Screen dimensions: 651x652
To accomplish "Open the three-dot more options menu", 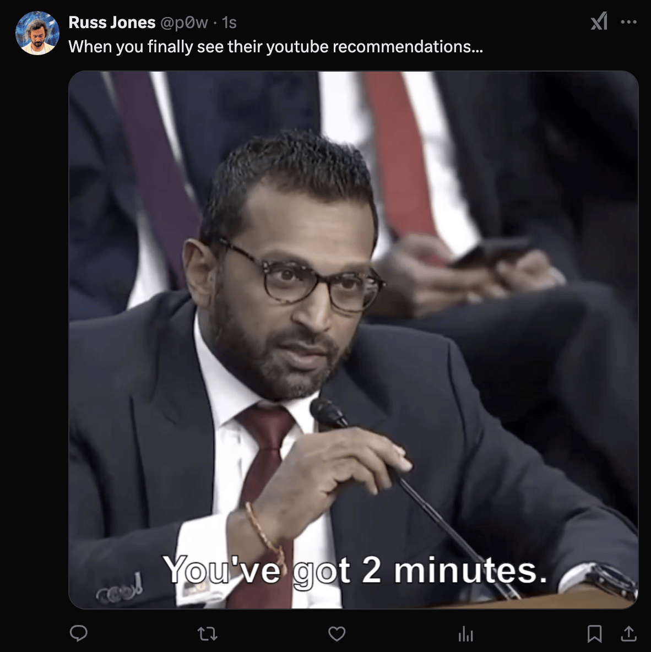I will [x=628, y=22].
